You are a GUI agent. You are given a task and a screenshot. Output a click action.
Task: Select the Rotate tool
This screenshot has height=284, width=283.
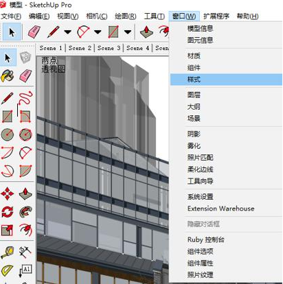click(8, 212)
